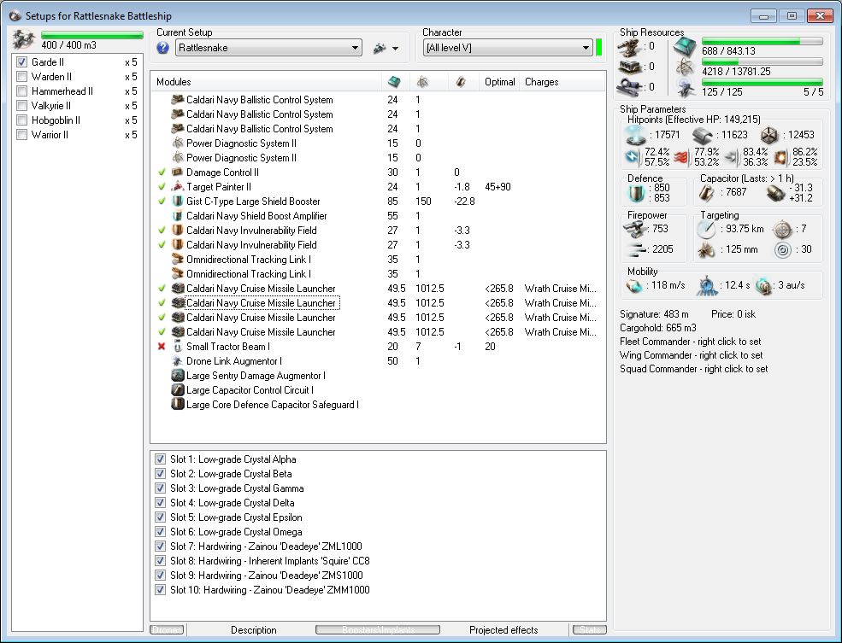Enable the Warden II drone checkbox
The image size is (842, 643).
(21, 77)
